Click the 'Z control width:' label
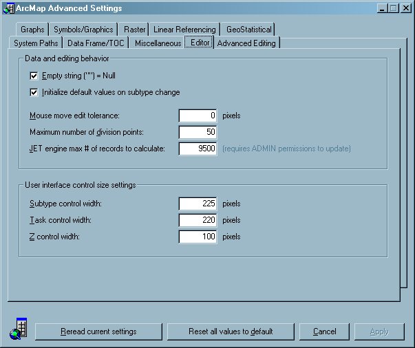This screenshot has height=348, width=415. (x=54, y=237)
